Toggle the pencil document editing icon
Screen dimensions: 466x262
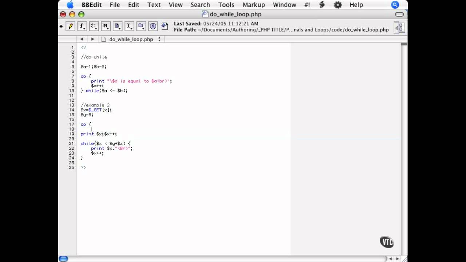point(70,26)
